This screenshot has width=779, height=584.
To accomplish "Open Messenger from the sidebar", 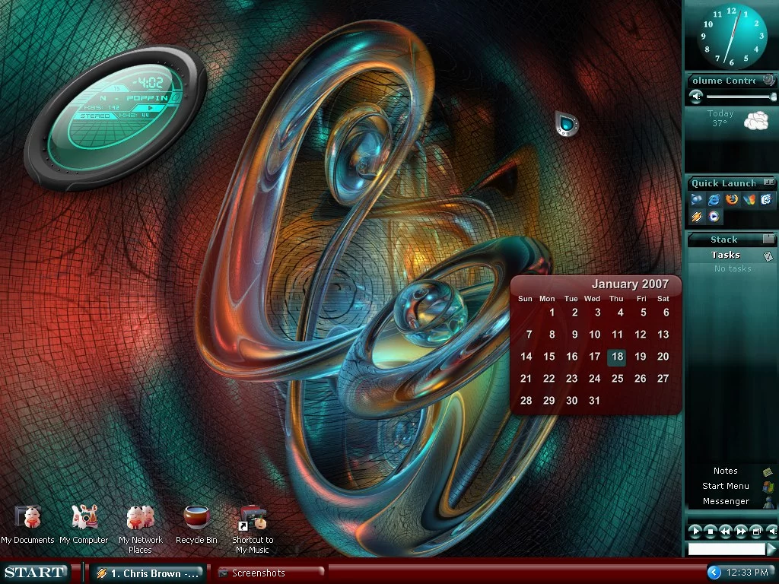I will click(x=726, y=501).
